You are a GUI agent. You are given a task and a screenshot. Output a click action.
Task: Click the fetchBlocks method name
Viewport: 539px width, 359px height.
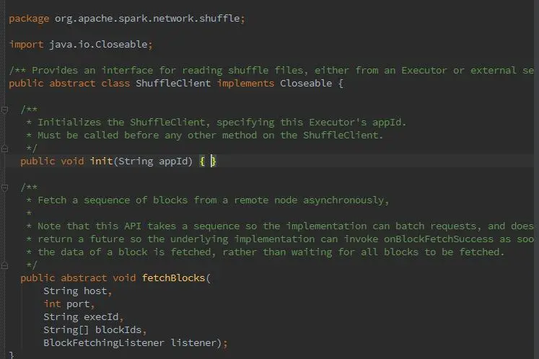click(x=173, y=278)
